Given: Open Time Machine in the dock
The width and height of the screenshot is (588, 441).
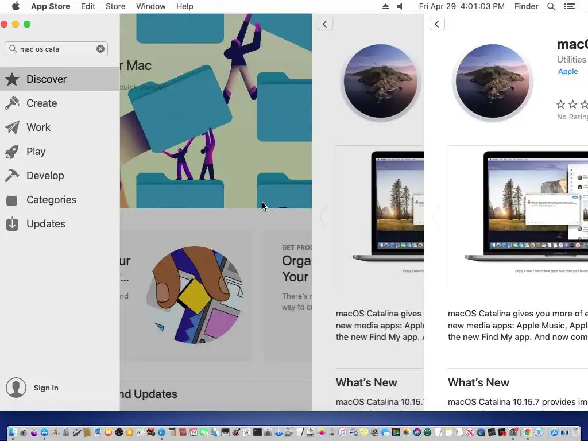Looking at the screenshot, I should point(427,432).
